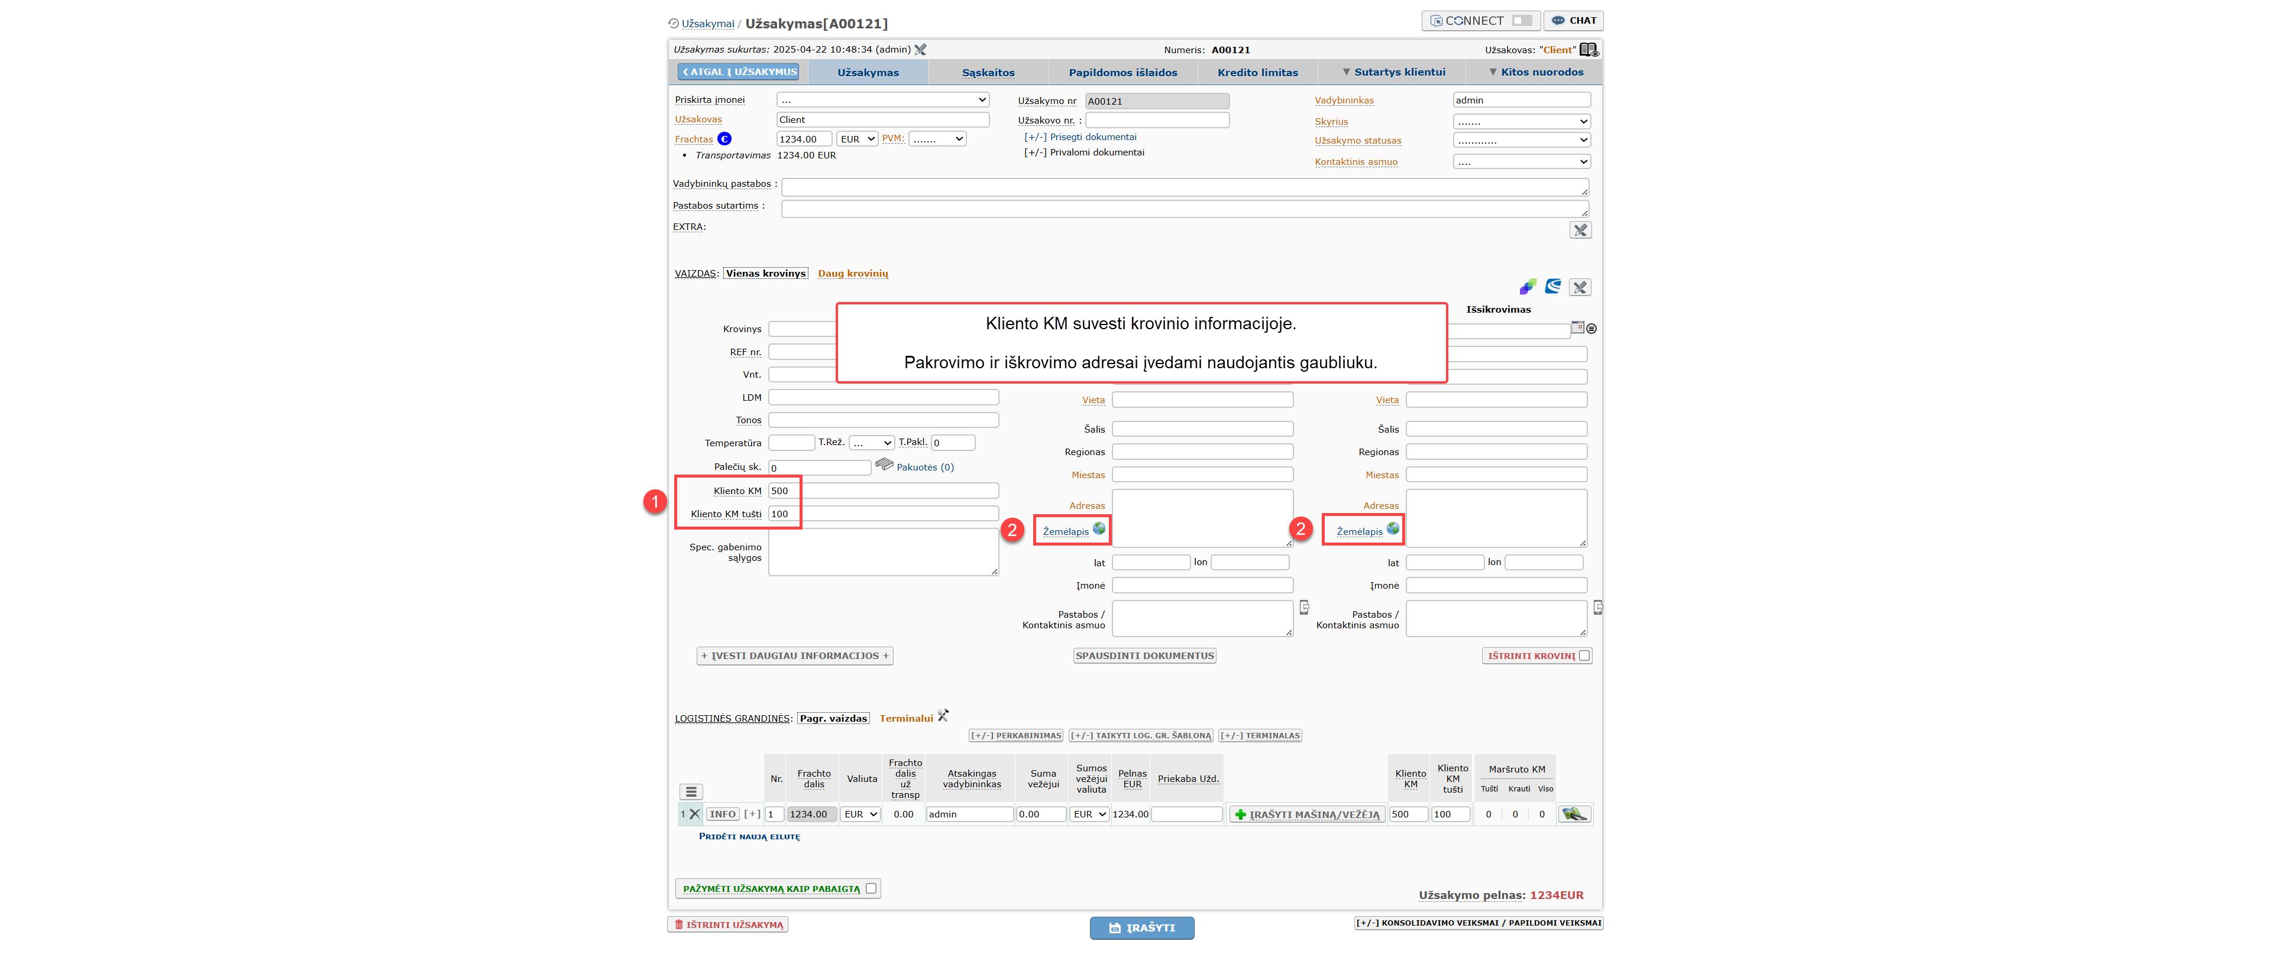Expand Privalomi dokumentai section
2271x964 pixels.
(x=1083, y=153)
